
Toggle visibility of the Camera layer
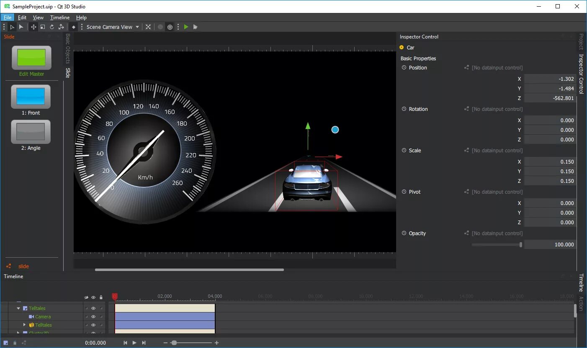[93, 317]
